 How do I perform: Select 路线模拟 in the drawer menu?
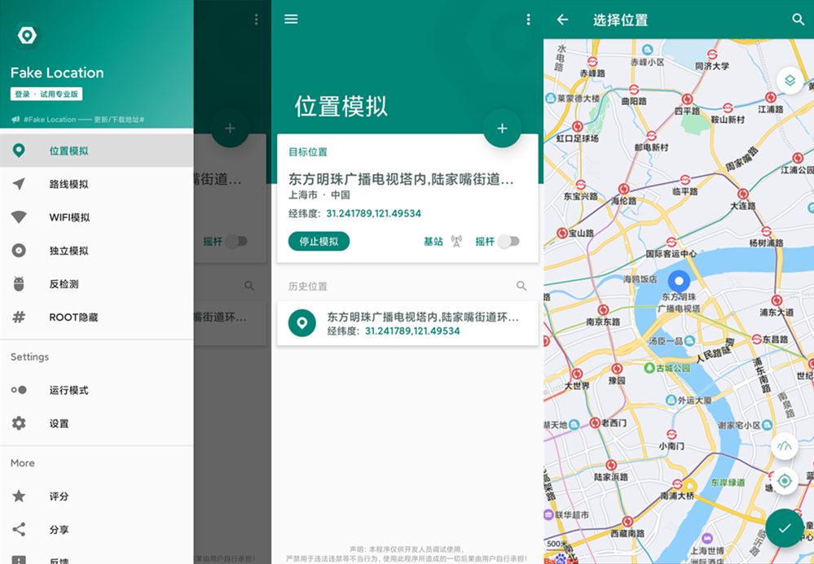point(97,184)
